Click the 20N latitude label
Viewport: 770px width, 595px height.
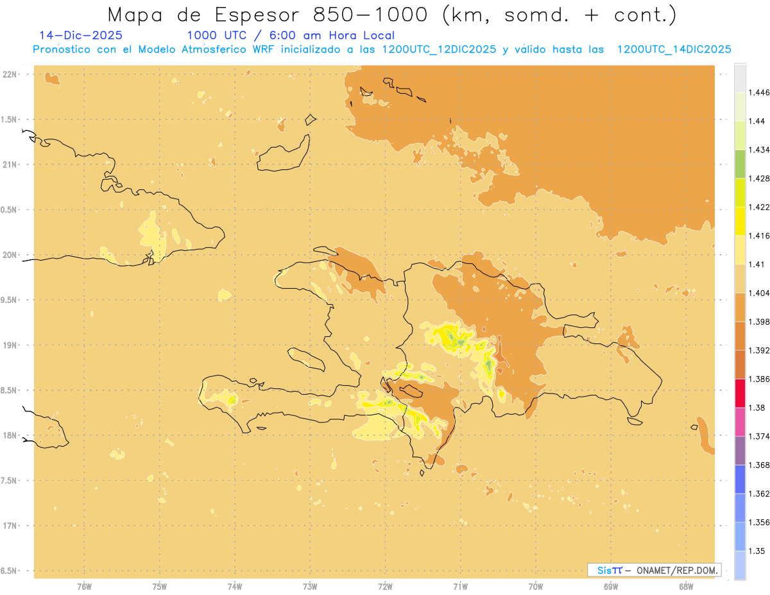tap(11, 255)
